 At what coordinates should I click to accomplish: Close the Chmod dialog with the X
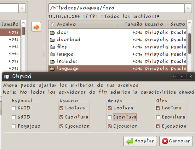[x=191, y=77]
